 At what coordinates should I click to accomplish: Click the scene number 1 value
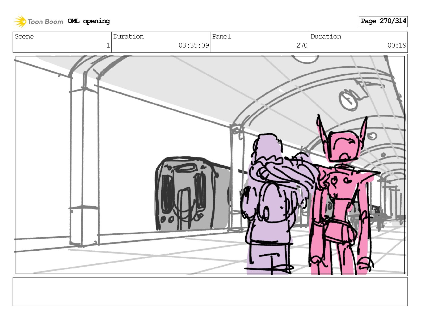coord(108,45)
